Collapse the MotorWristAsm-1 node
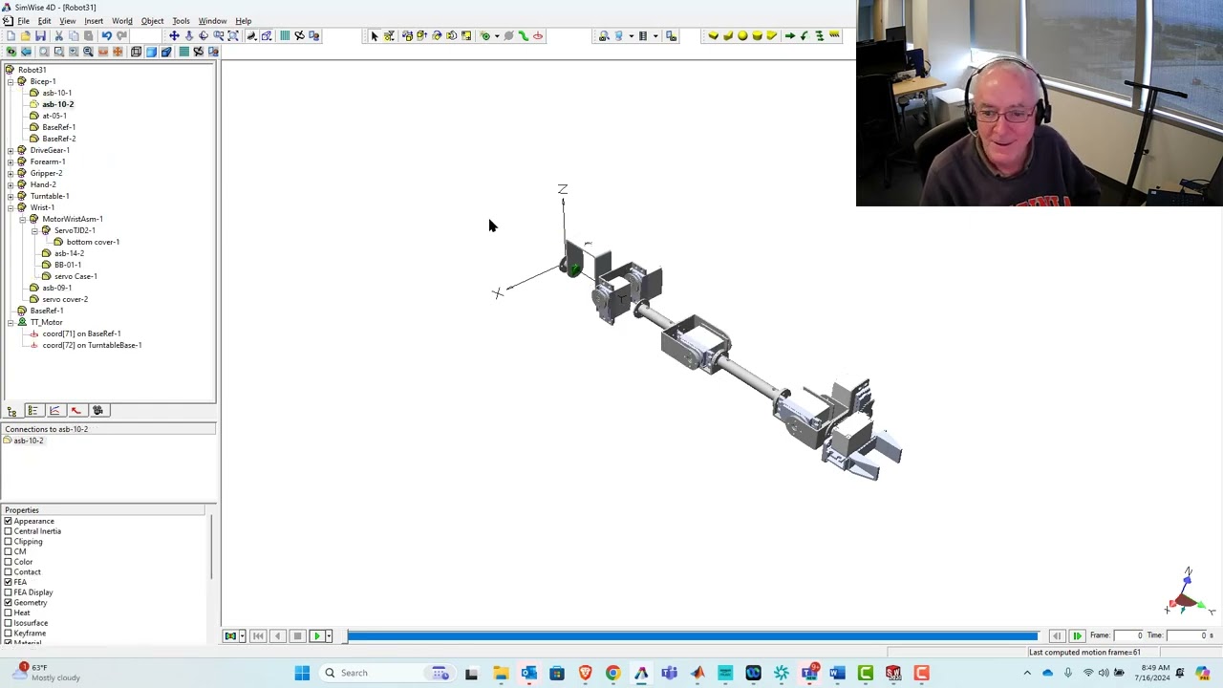Screen dimensions: 1223x688 [22, 219]
